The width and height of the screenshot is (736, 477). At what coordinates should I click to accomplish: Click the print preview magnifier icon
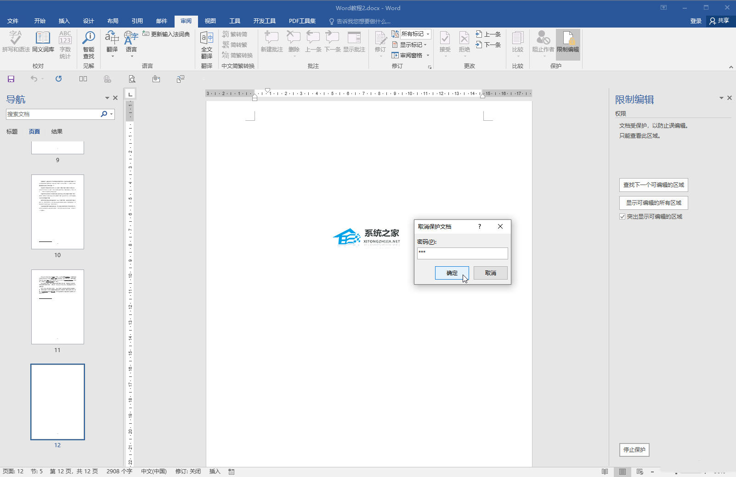(132, 79)
